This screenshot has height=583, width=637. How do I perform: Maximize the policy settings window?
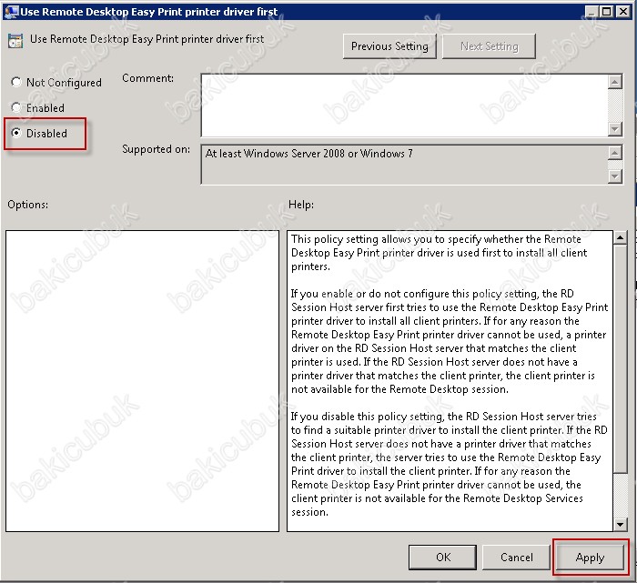[606, 11]
